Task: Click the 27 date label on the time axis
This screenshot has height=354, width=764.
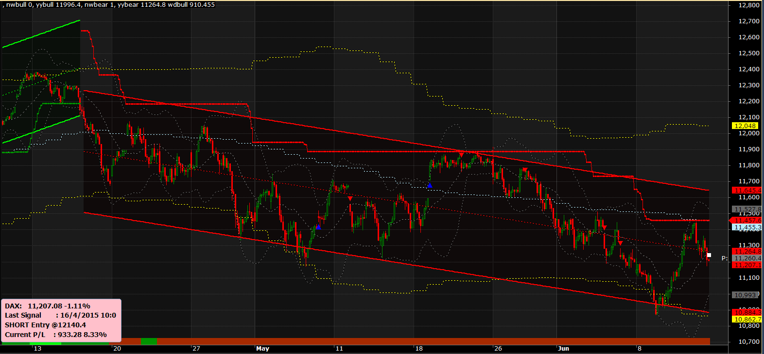Action: [196, 349]
